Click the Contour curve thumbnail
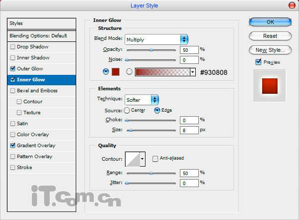 pyautogui.click(x=133, y=159)
